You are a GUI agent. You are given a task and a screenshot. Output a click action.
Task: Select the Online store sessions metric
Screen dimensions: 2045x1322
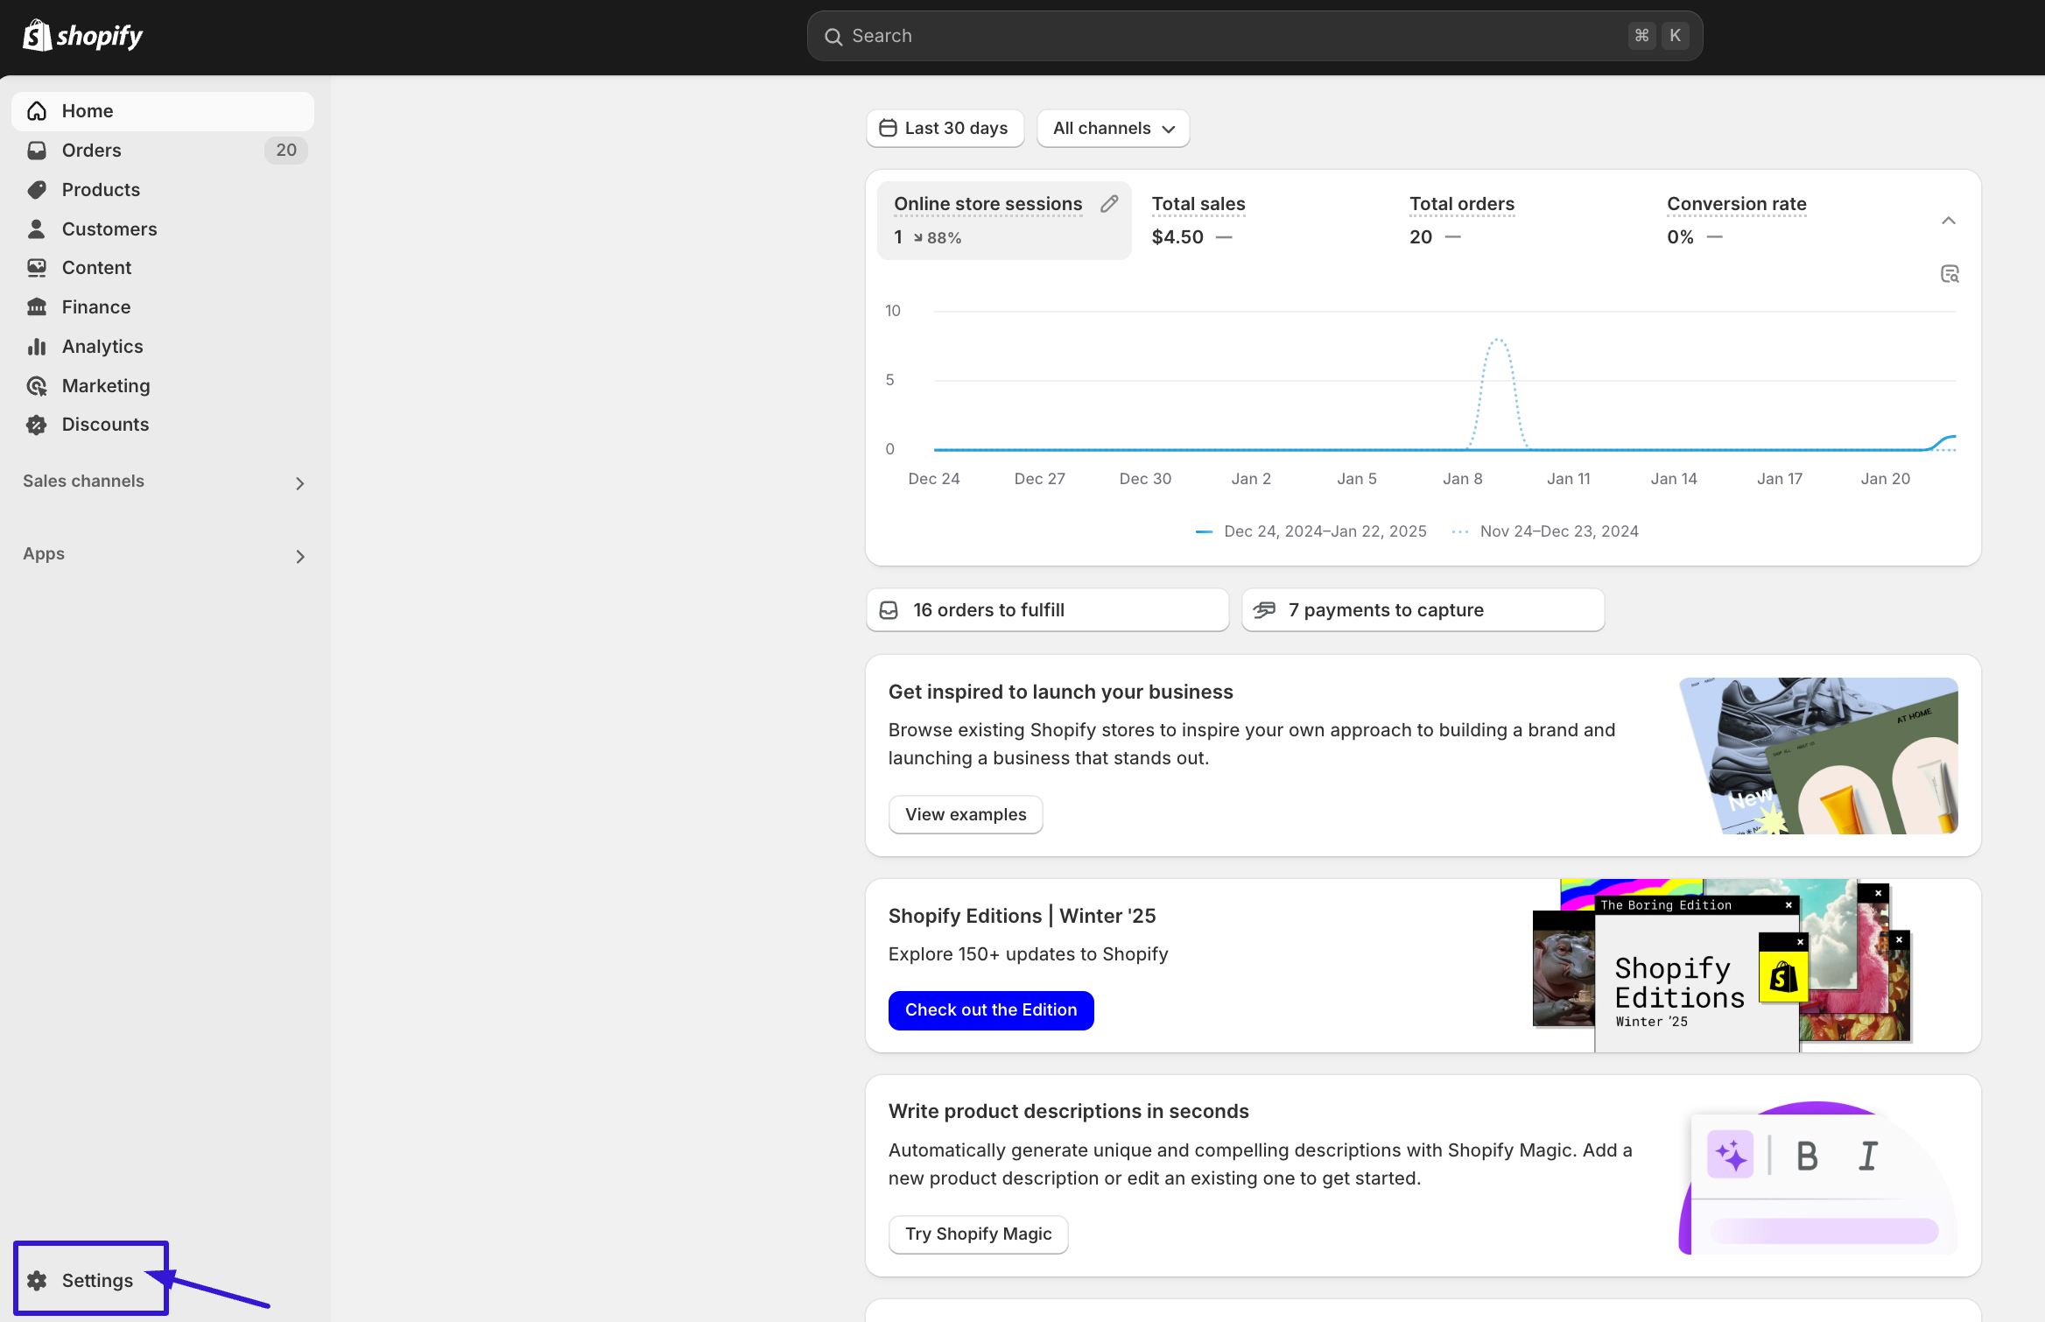click(1004, 221)
